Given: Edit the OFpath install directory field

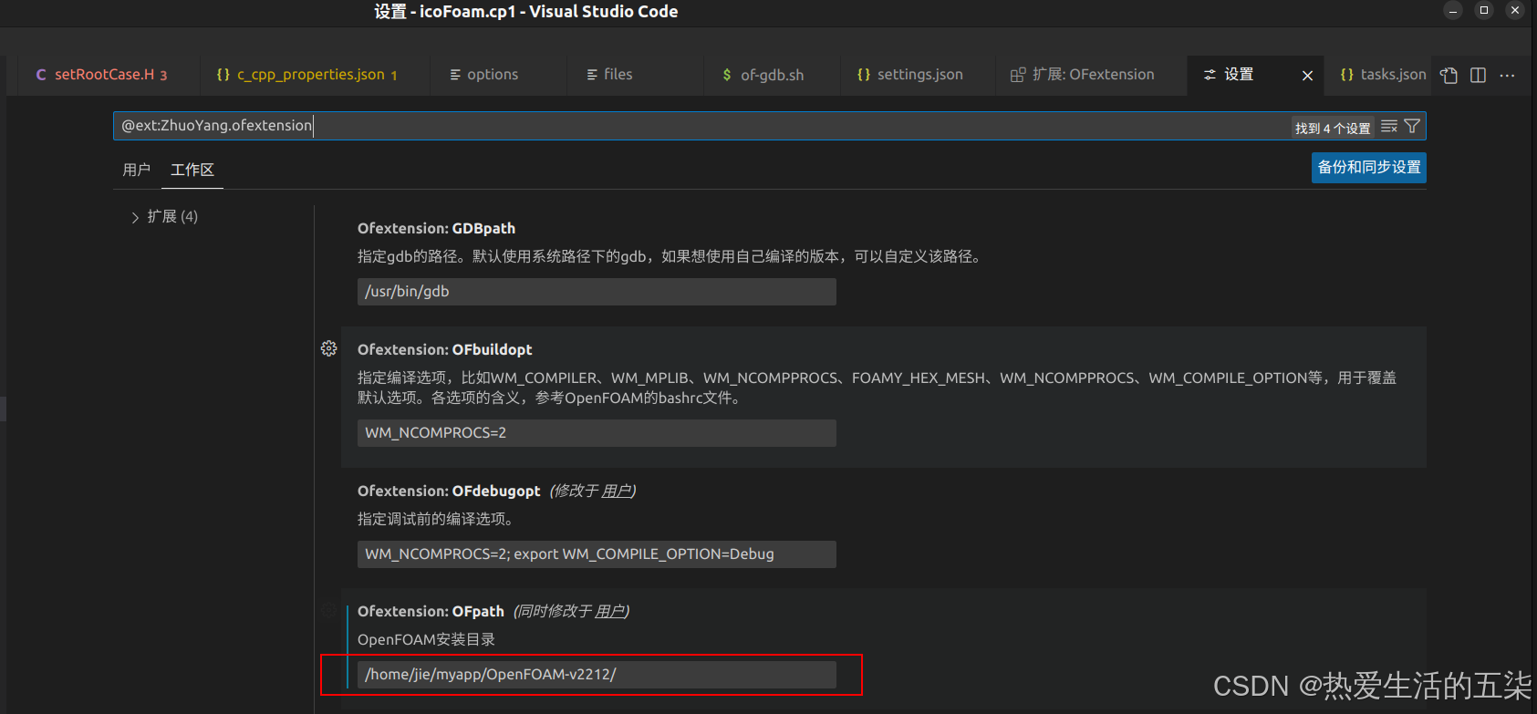Looking at the screenshot, I should pyautogui.click(x=597, y=675).
